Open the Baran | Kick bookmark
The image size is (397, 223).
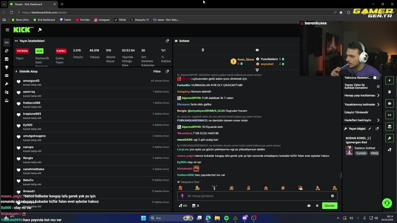[20, 20]
